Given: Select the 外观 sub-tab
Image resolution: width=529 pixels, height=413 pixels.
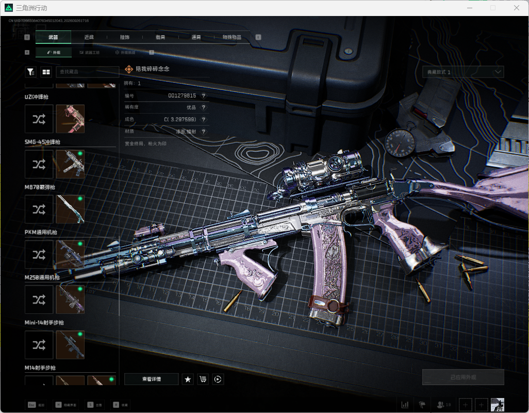Looking at the screenshot, I should 53,52.
